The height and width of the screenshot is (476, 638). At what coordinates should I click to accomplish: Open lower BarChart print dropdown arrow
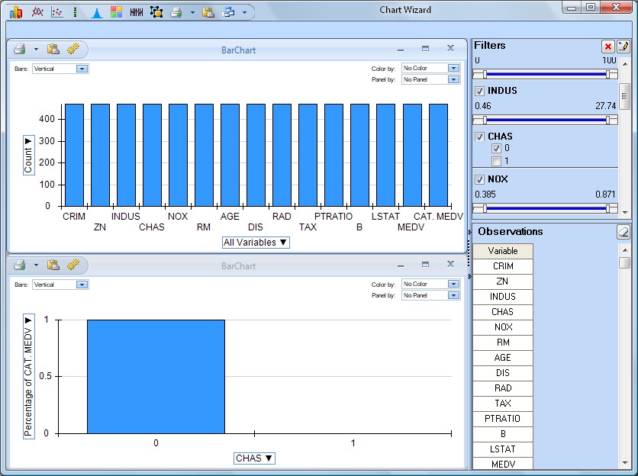[36, 265]
